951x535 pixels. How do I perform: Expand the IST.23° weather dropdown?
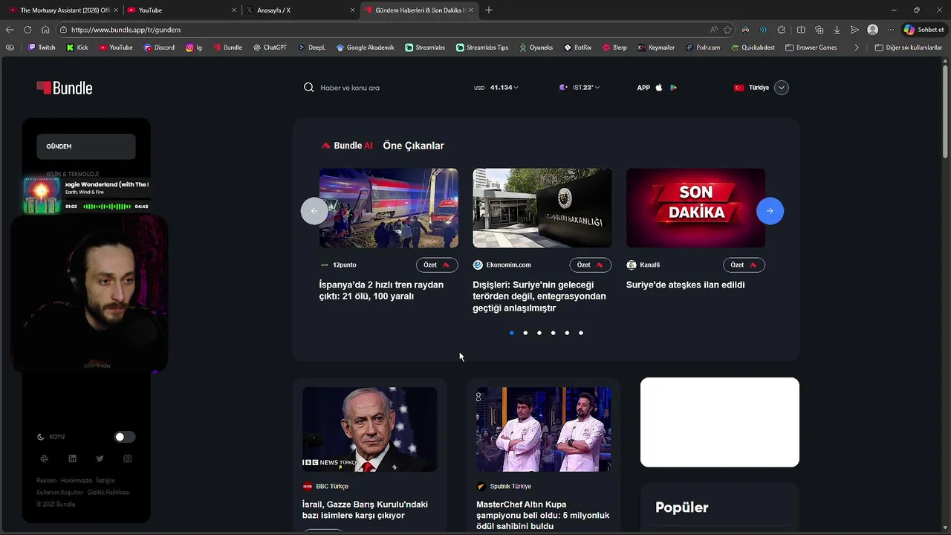[579, 88]
